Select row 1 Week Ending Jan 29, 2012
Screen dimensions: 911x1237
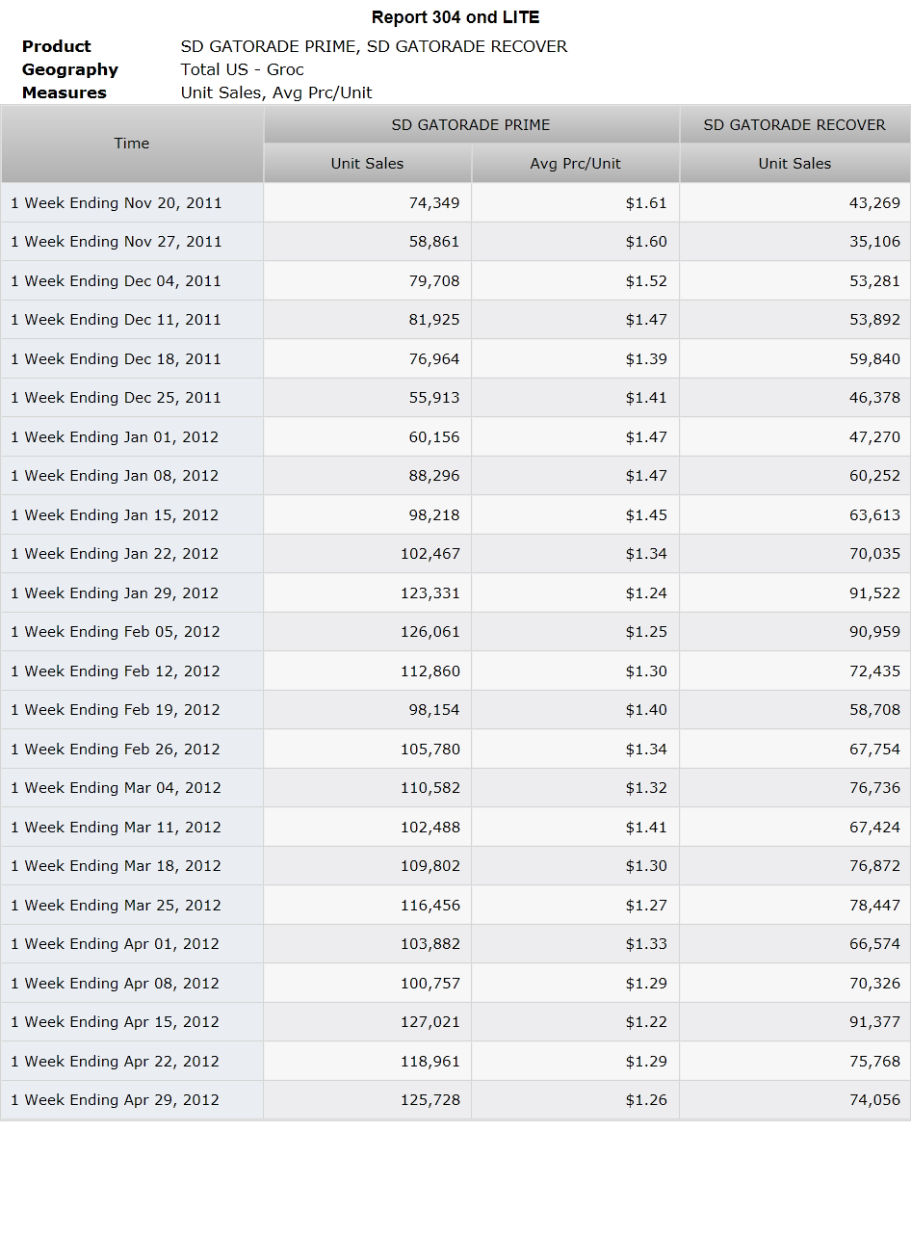coord(455,592)
